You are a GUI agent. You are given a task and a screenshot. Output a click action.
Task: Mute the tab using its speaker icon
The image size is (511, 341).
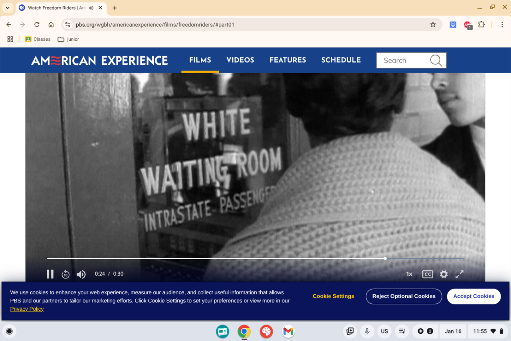coord(91,8)
